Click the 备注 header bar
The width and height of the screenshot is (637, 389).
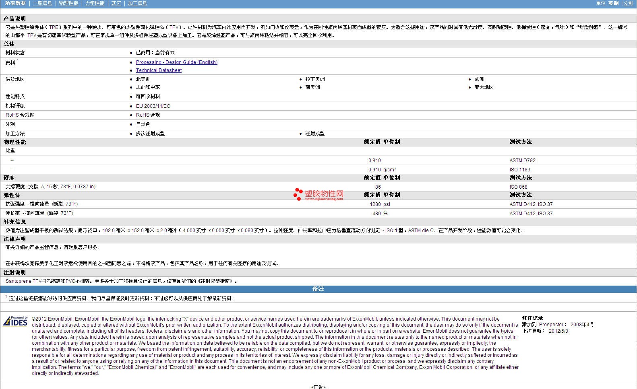click(318, 289)
